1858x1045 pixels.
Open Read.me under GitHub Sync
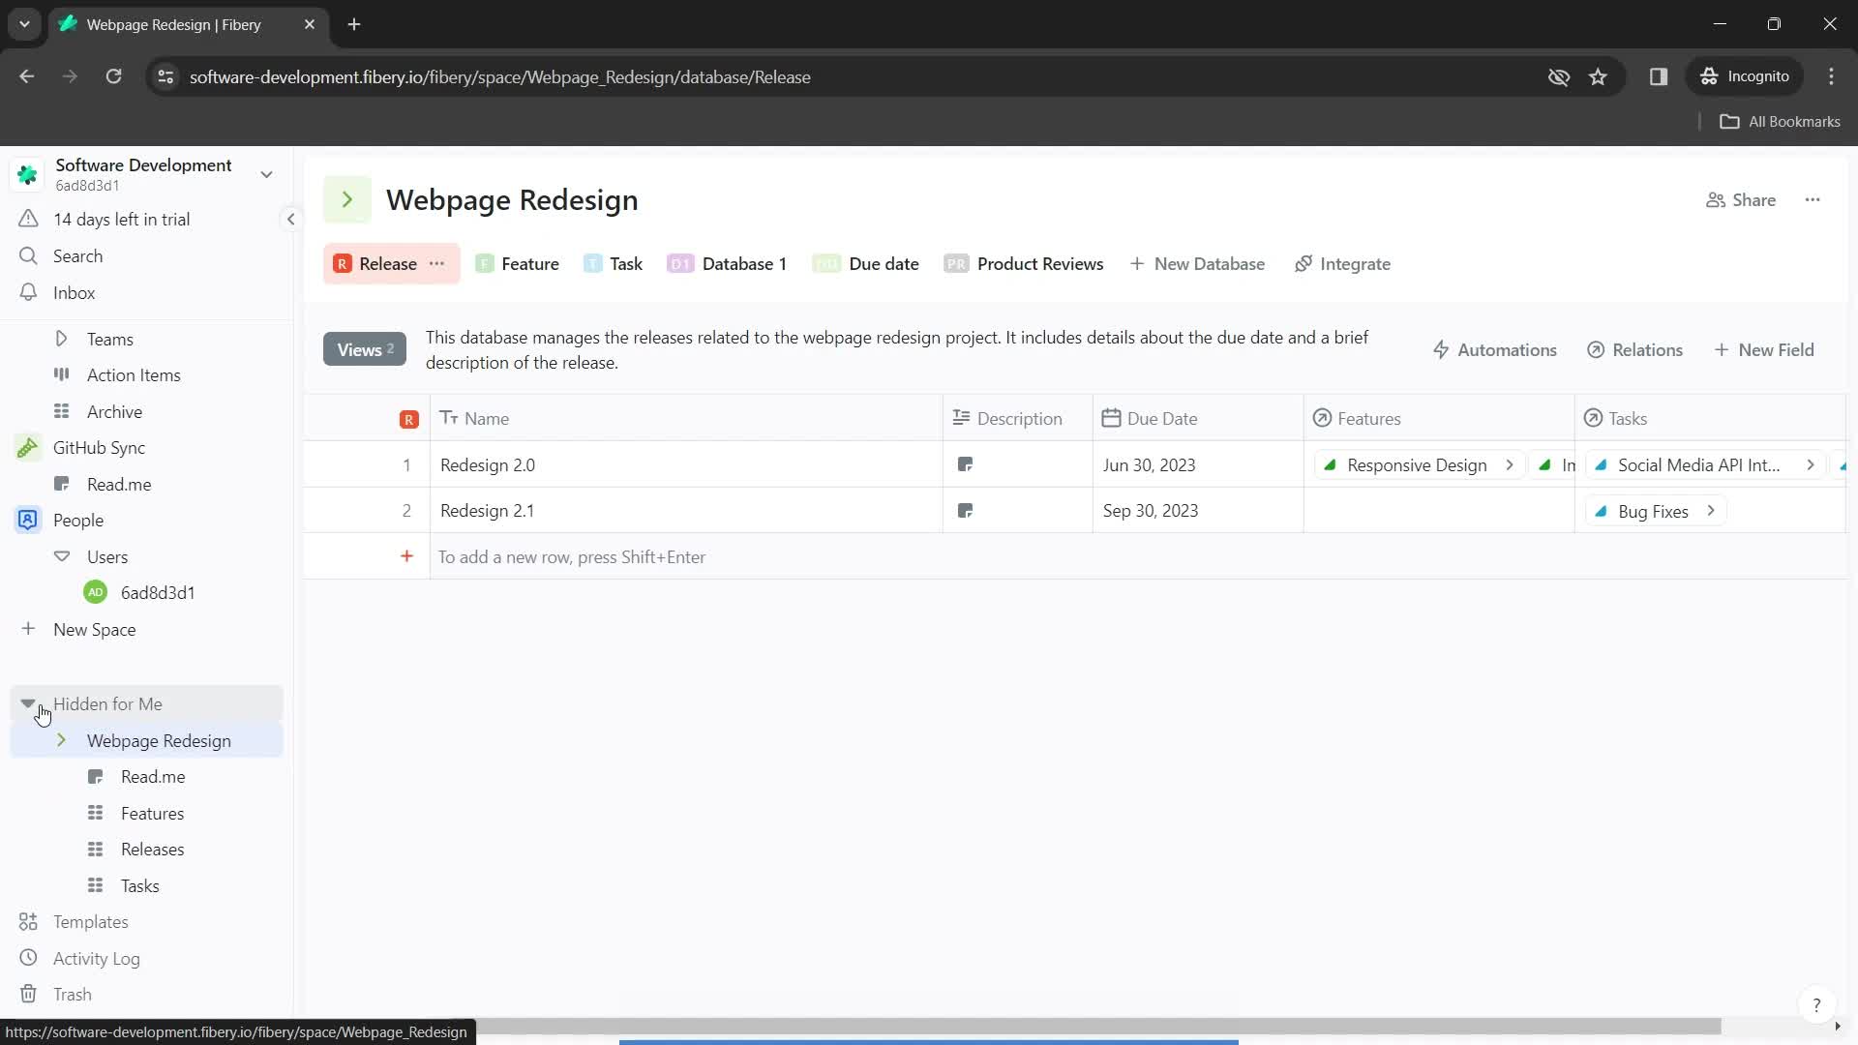pos(118,485)
